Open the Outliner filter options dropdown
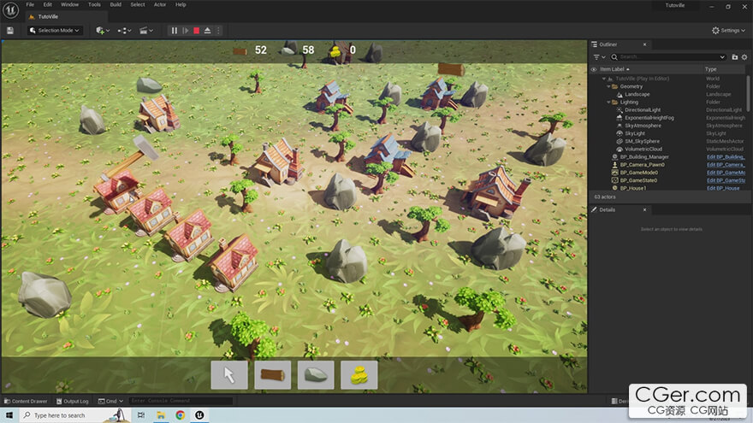This screenshot has height=423, width=753. pos(599,57)
